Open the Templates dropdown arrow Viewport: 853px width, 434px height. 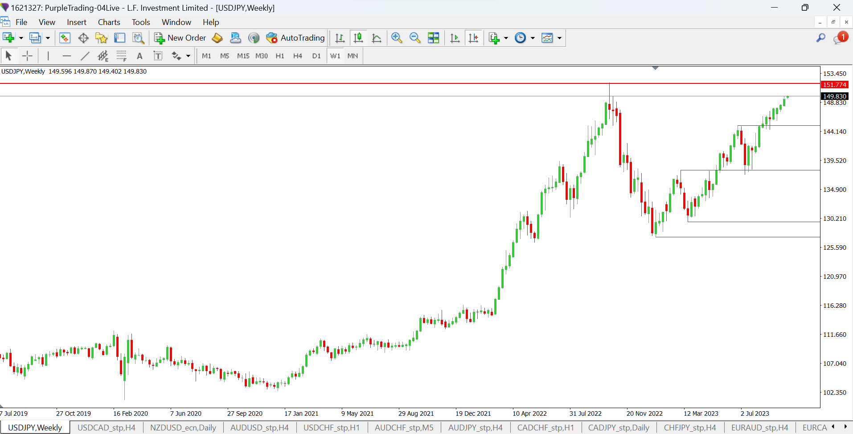pyautogui.click(x=559, y=38)
